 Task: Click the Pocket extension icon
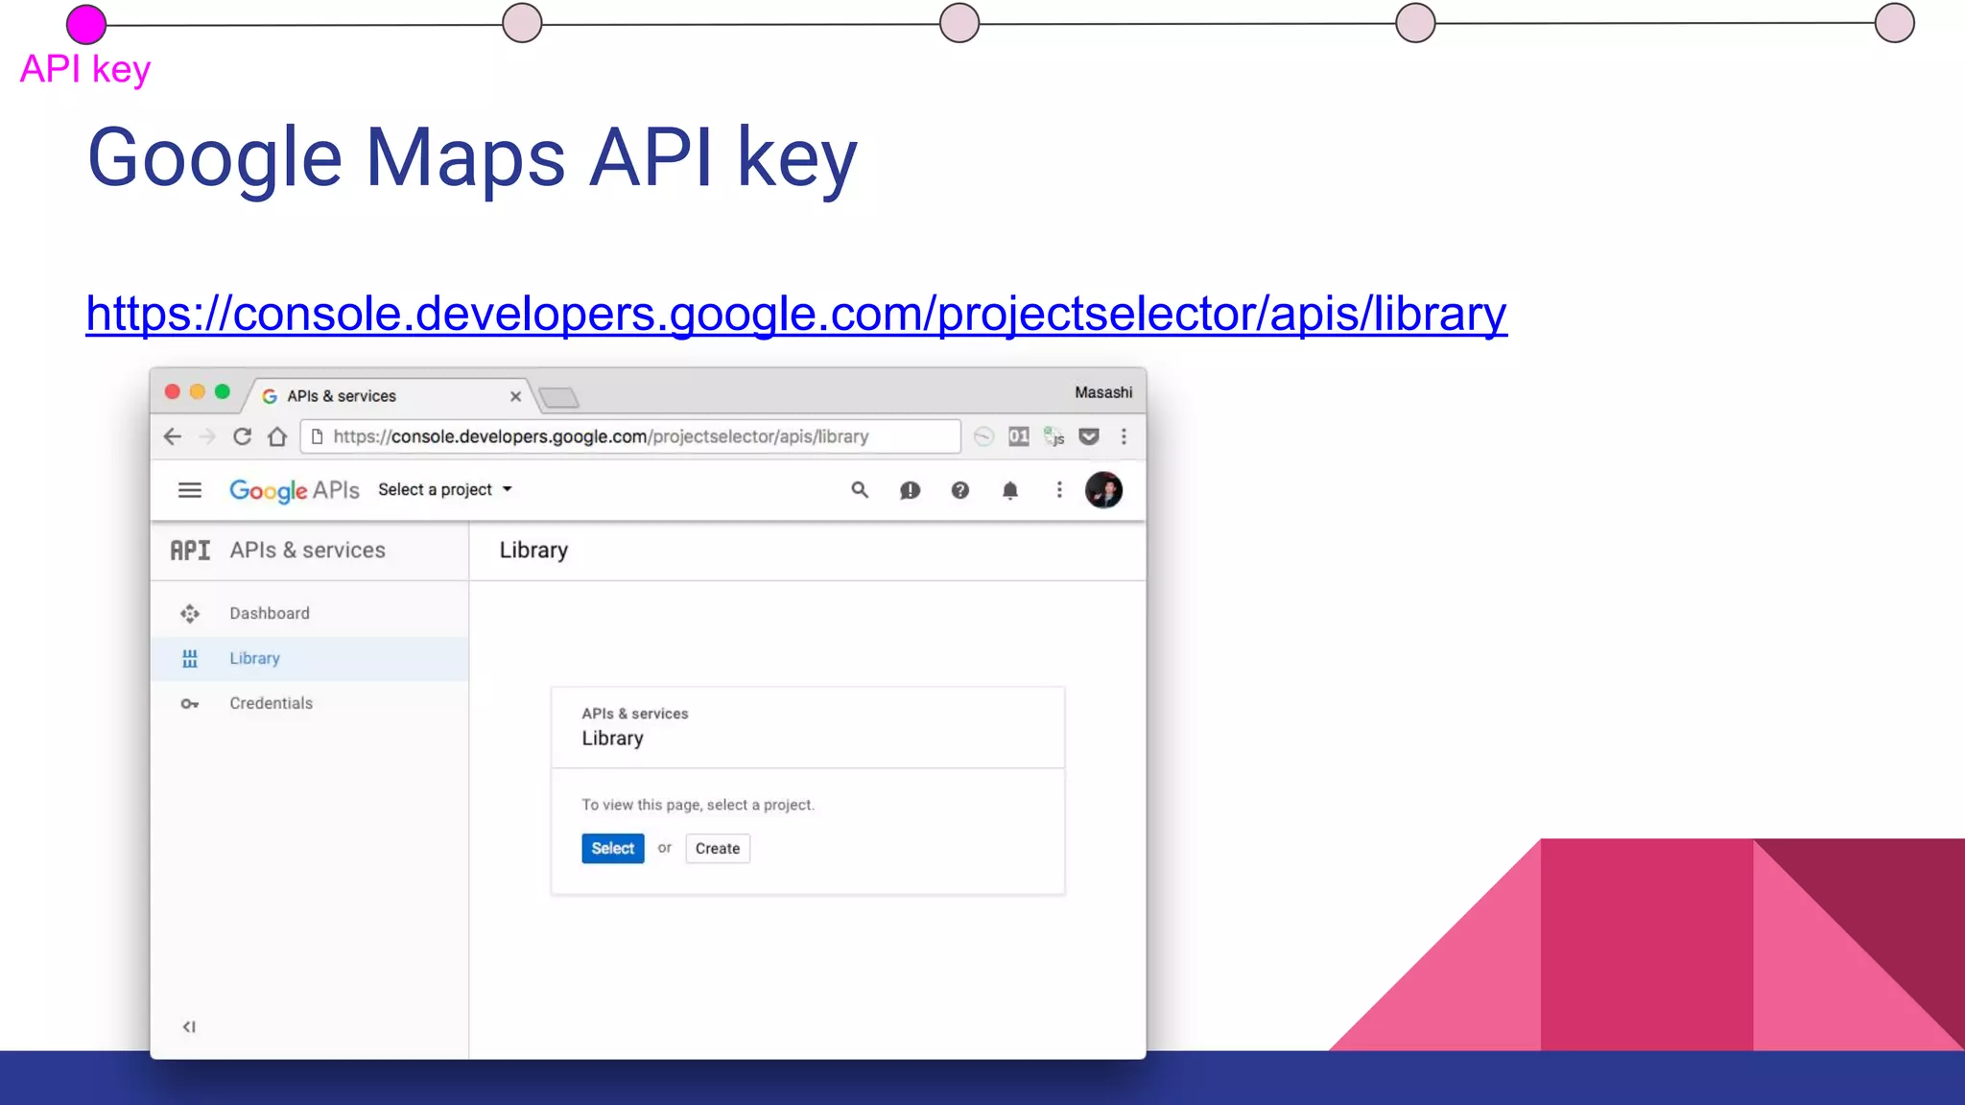pos(1089,436)
